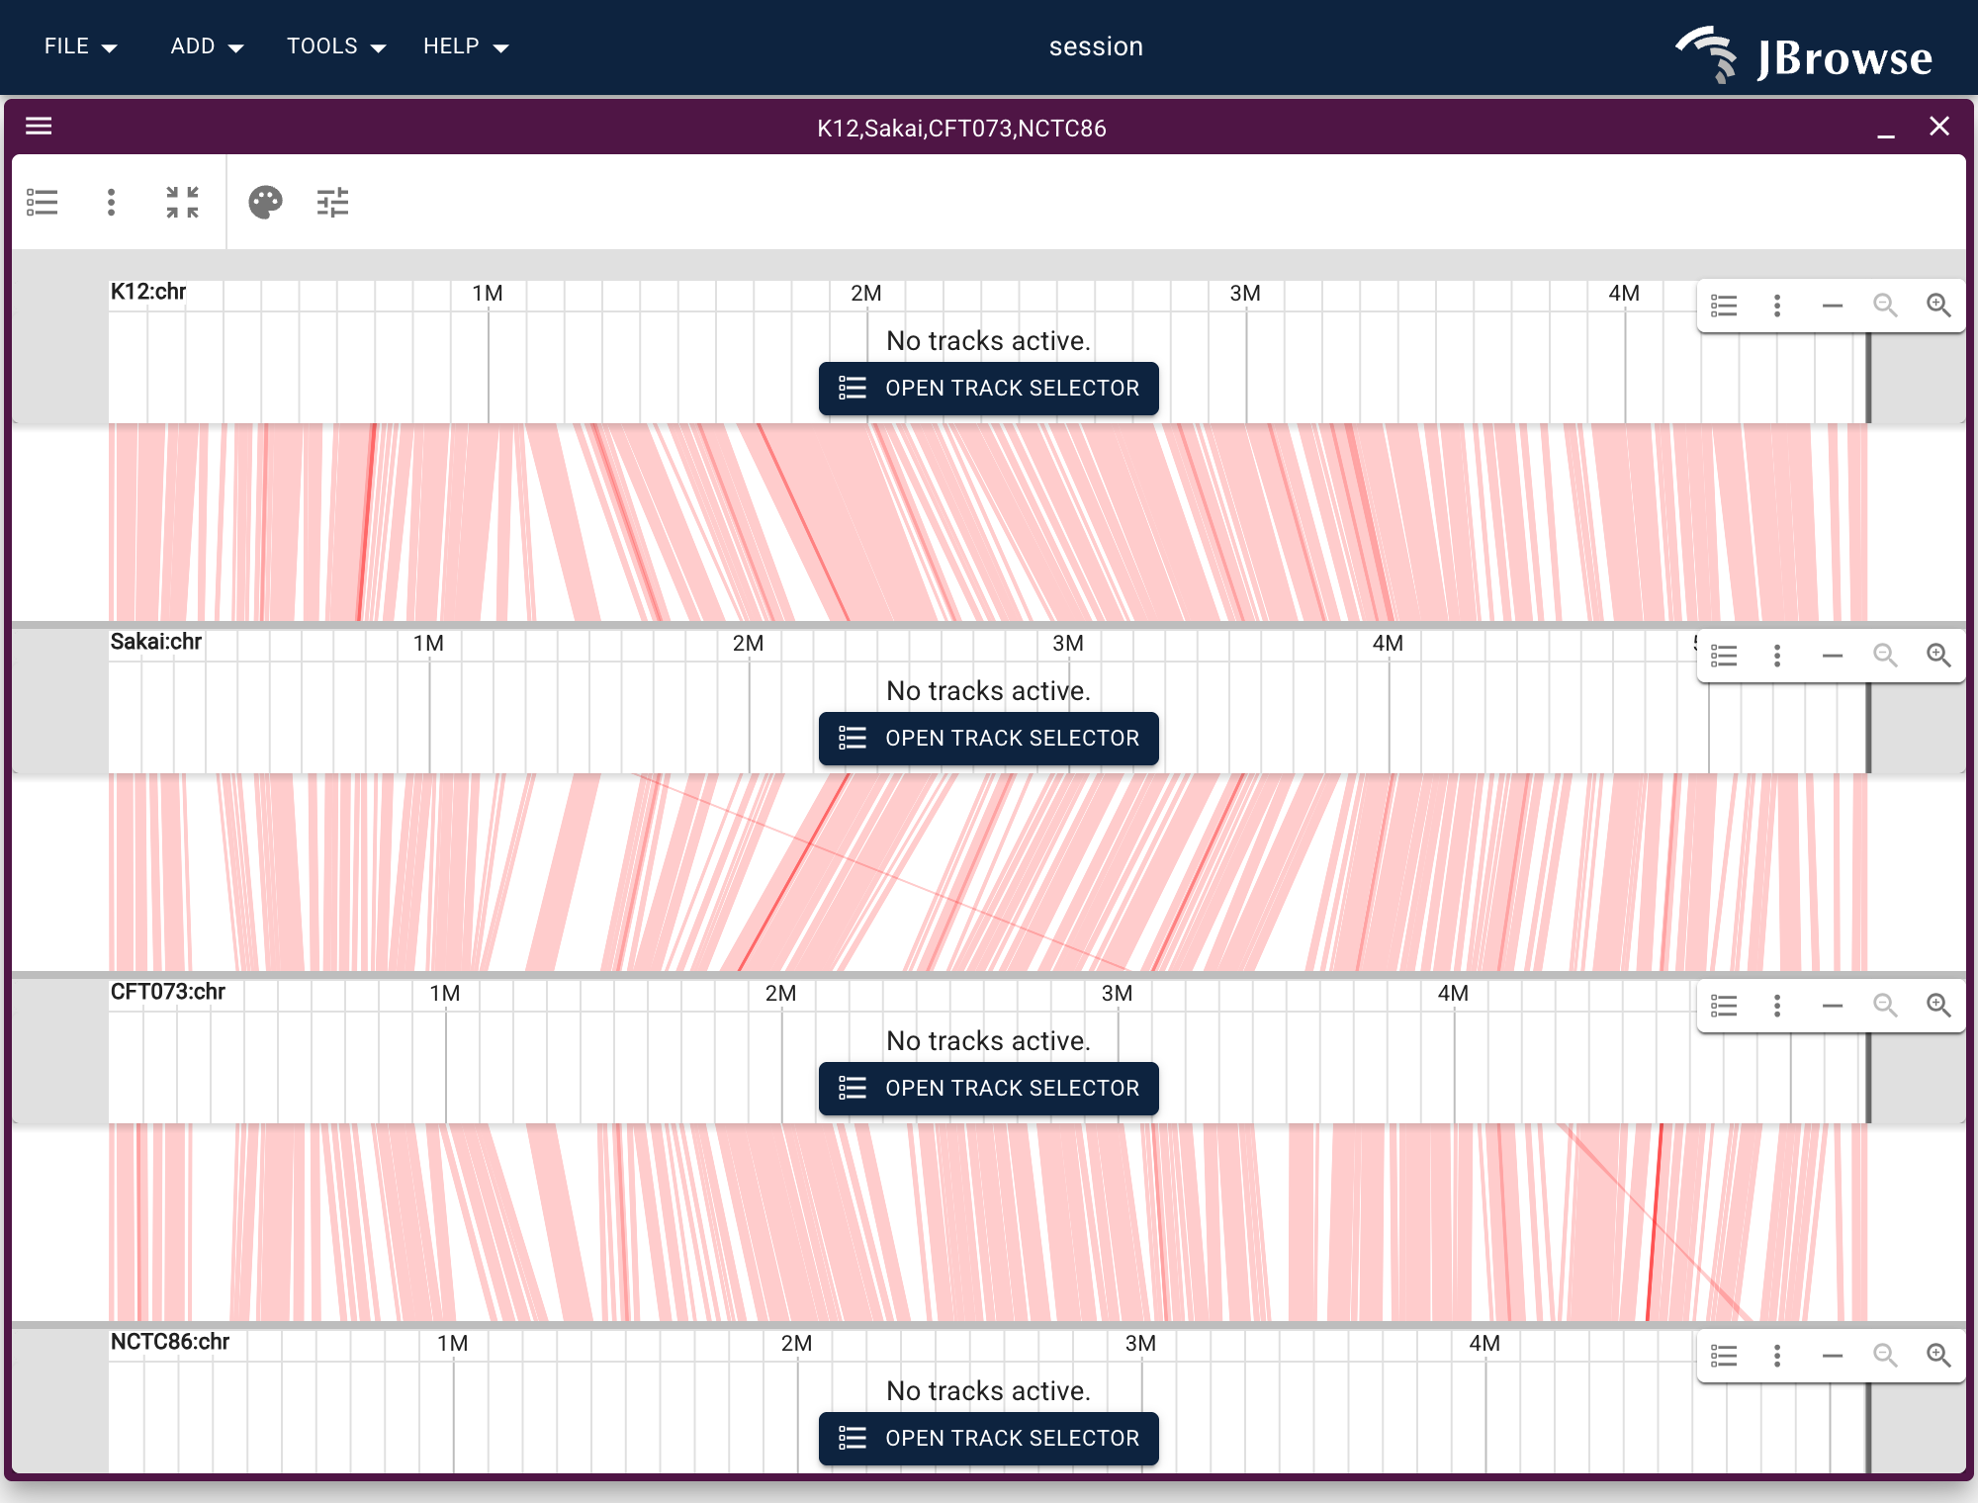Click Open Track Selector under K12
This screenshot has height=1503, width=1978.
click(x=989, y=389)
